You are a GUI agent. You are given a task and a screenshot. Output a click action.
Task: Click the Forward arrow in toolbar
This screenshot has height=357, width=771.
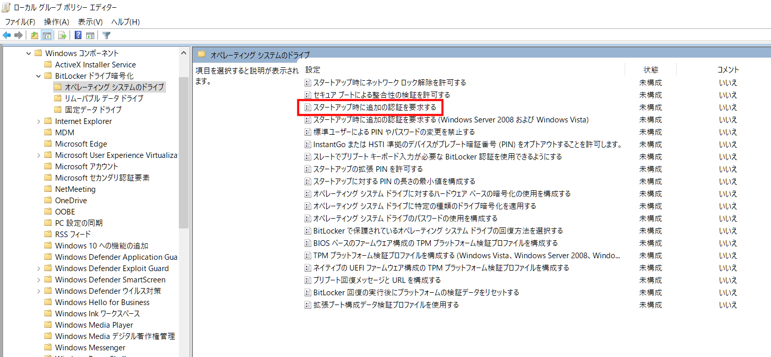[x=19, y=35]
